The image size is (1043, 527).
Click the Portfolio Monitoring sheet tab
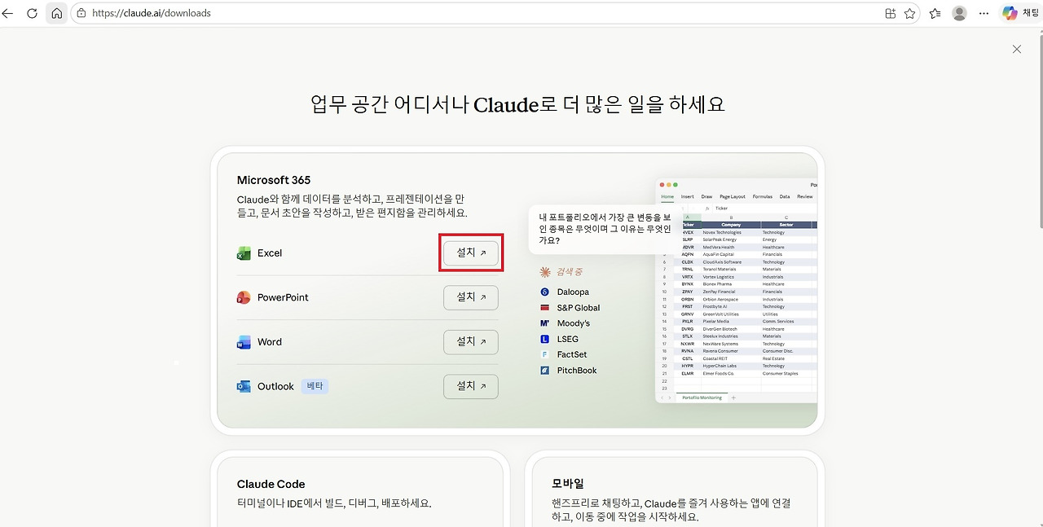click(701, 397)
